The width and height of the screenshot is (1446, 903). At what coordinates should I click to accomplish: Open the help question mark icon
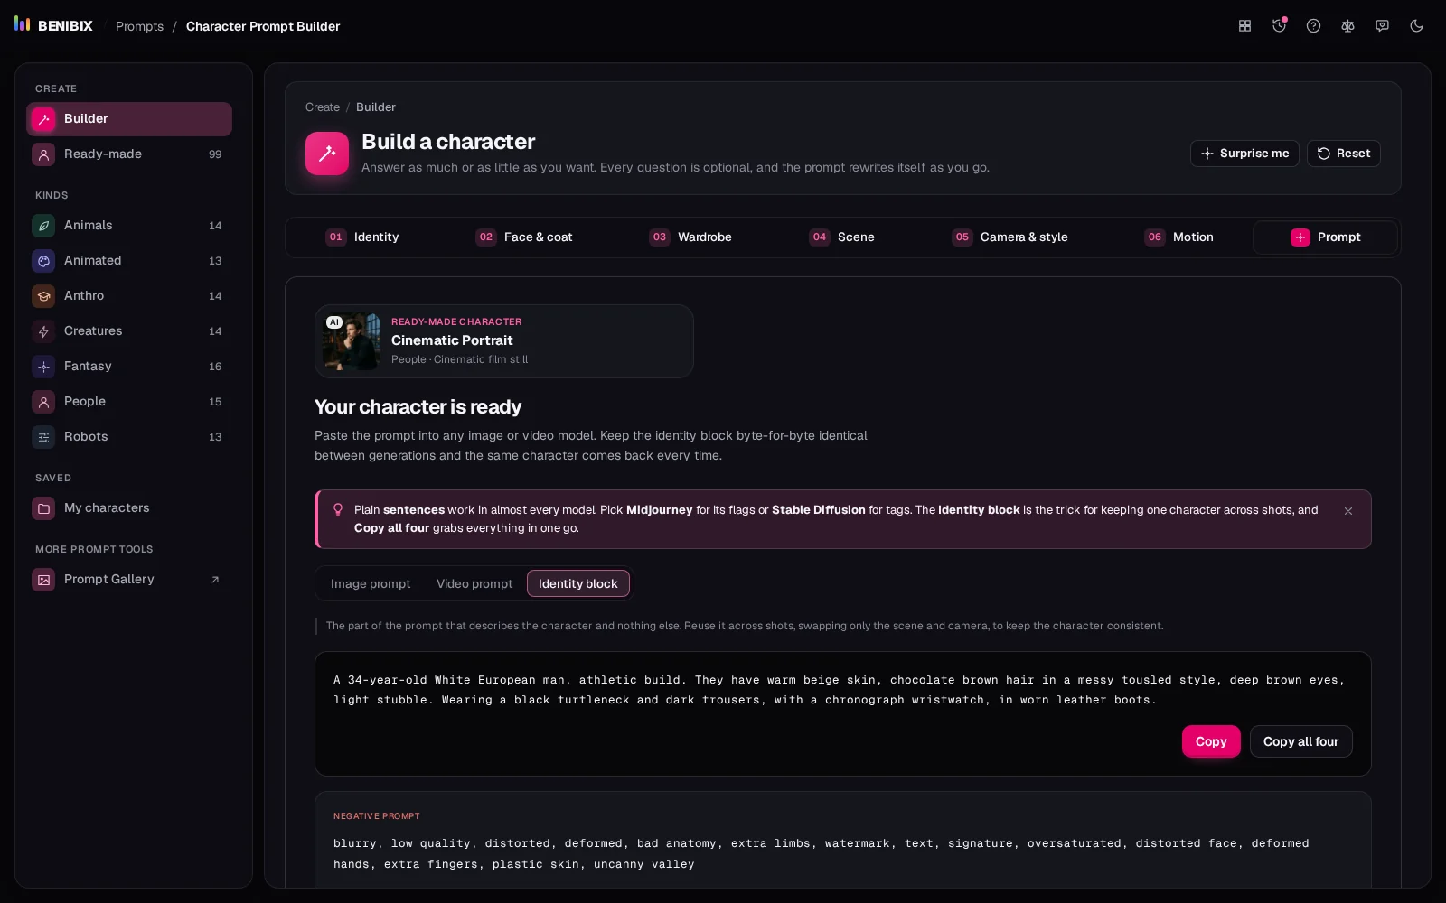pos(1313,26)
